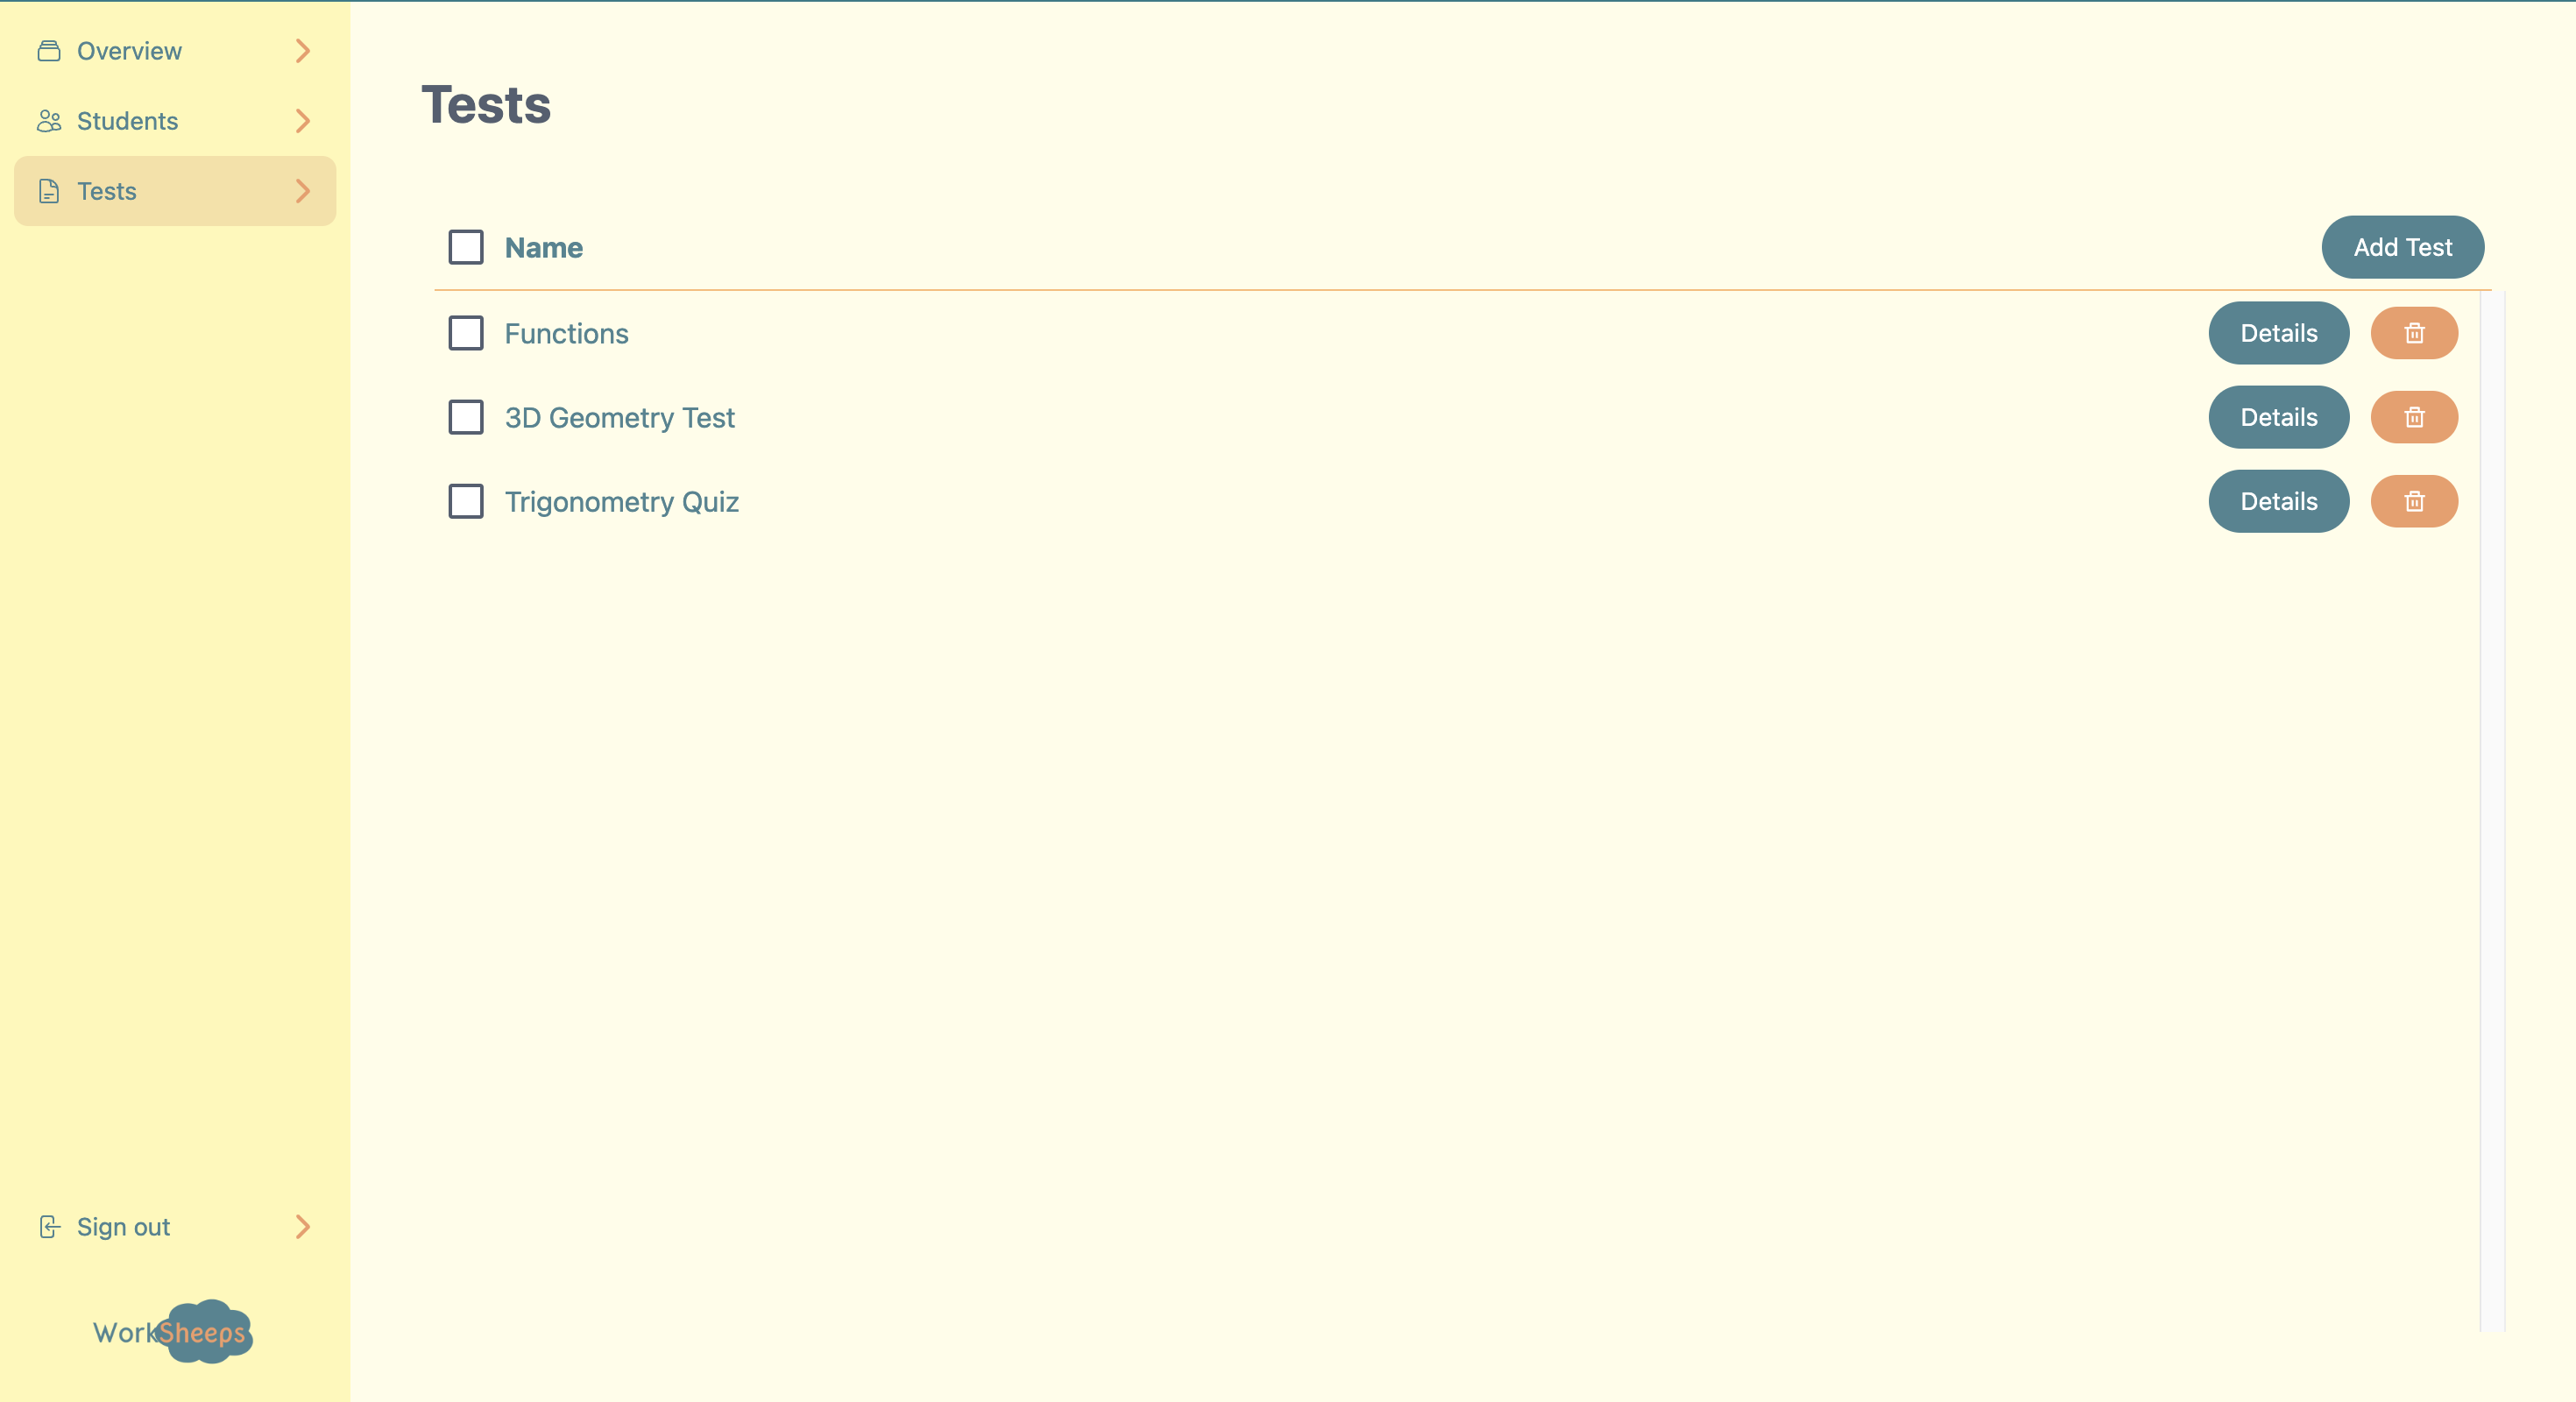The image size is (2576, 1402).
Task: Open the Students menu item
Action: pyautogui.click(x=128, y=121)
